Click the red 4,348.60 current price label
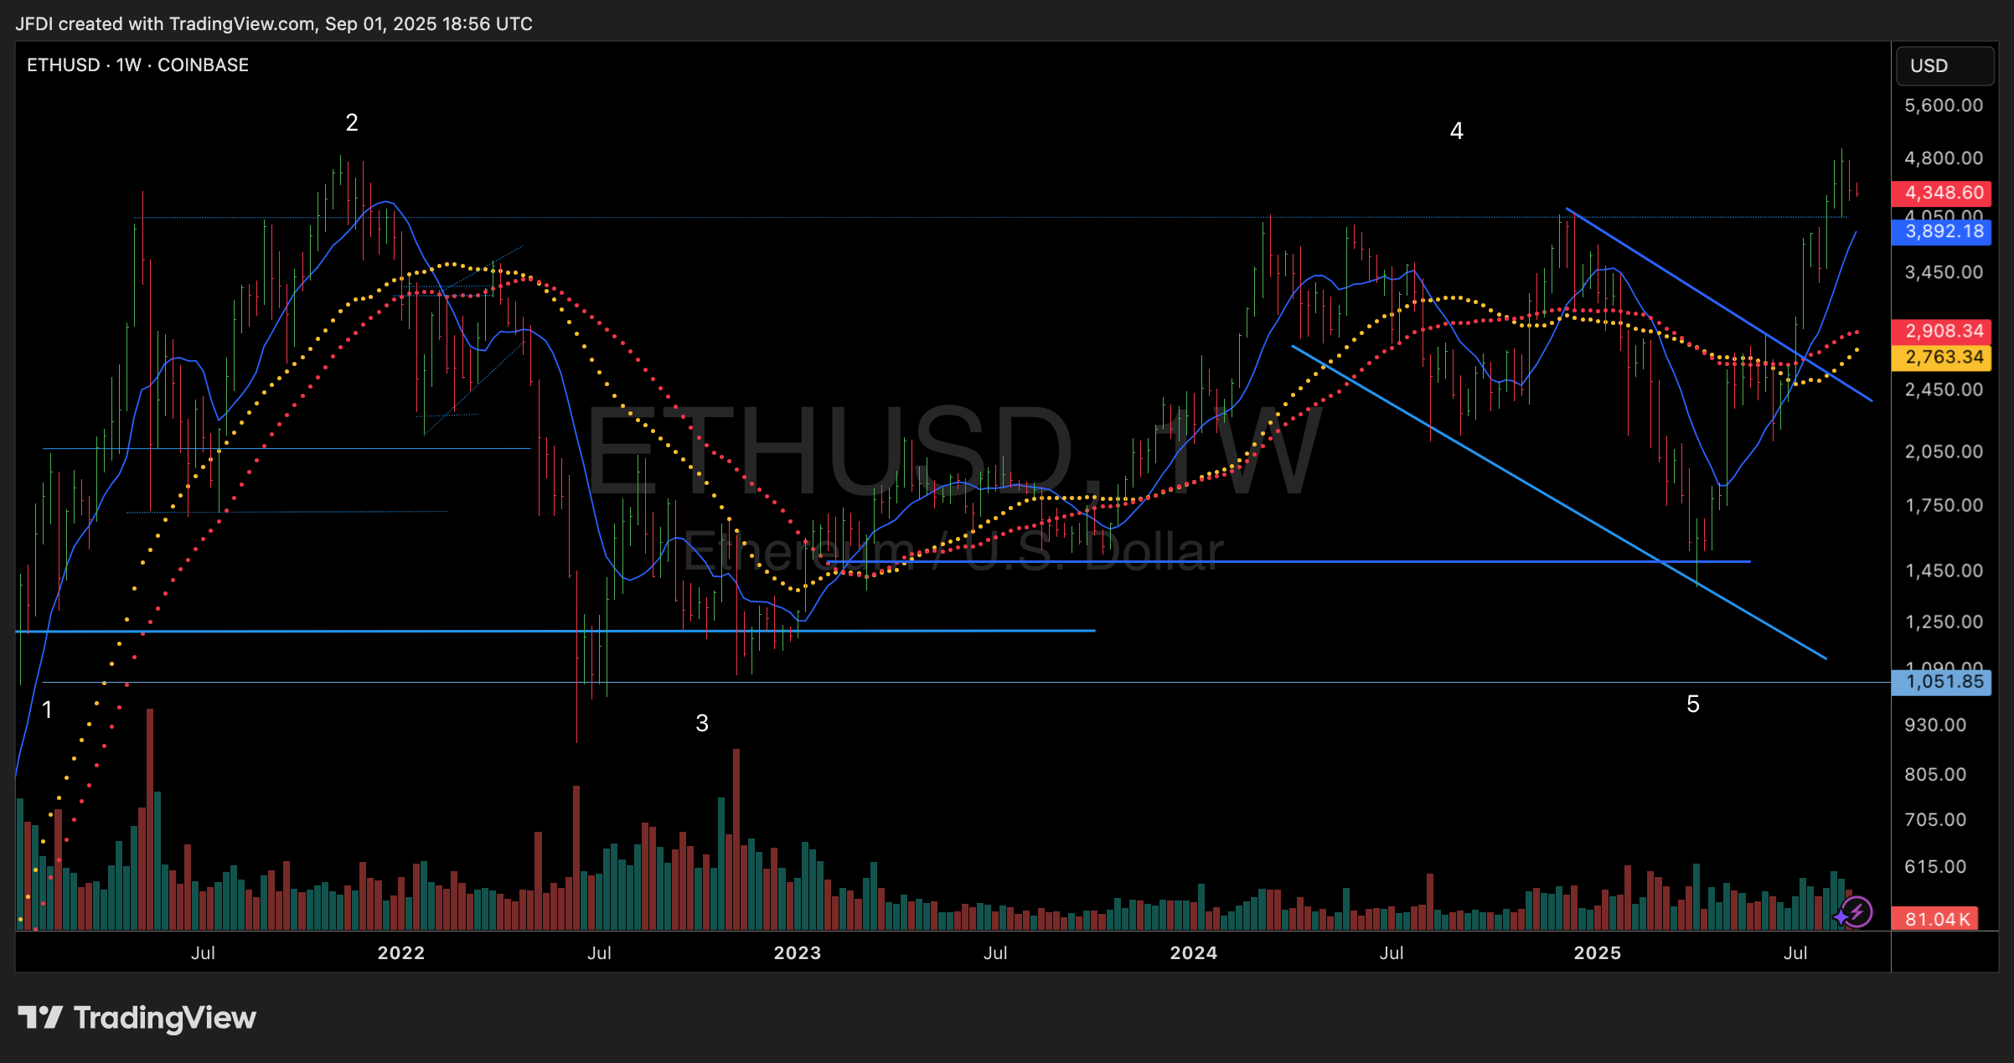Image resolution: width=2014 pixels, height=1063 pixels. [1942, 193]
